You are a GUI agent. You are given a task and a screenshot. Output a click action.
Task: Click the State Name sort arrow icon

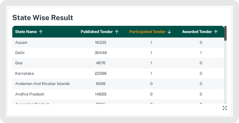point(41,32)
